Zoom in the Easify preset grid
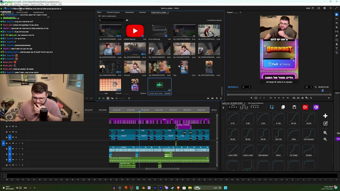 (x=325, y=133)
